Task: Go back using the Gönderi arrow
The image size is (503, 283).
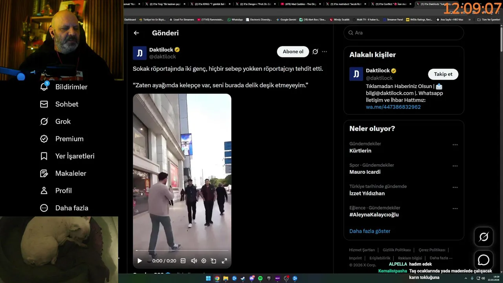Action: (x=136, y=33)
